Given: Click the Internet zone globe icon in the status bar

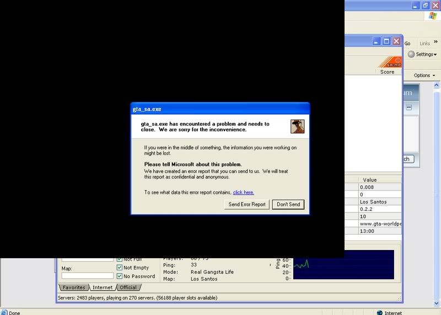Looking at the screenshot, I should 379,312.
